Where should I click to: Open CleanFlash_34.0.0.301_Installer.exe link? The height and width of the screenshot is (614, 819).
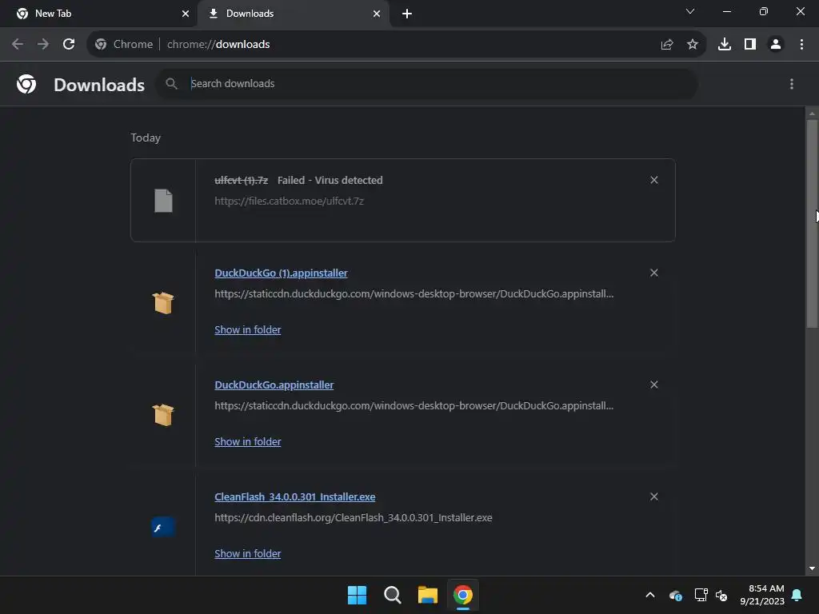point(295,496)
